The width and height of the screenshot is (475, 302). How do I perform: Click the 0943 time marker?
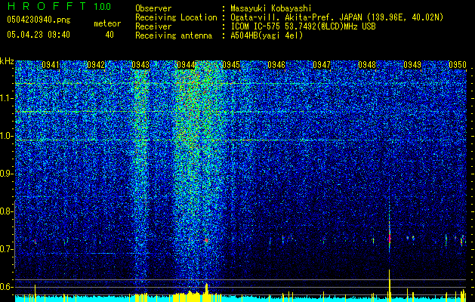(140, 65)
